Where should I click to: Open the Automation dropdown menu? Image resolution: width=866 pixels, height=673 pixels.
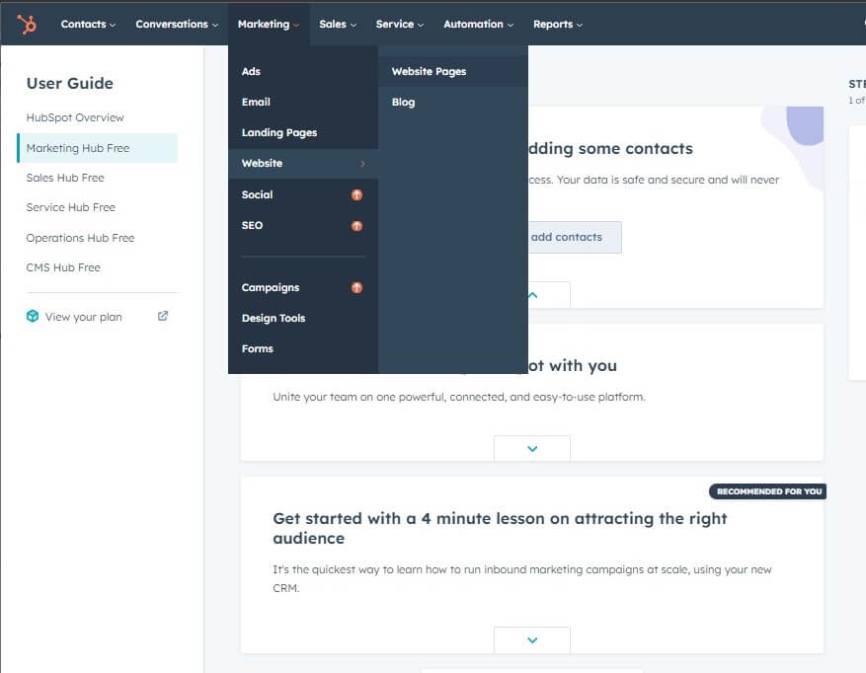pos(478,25)
